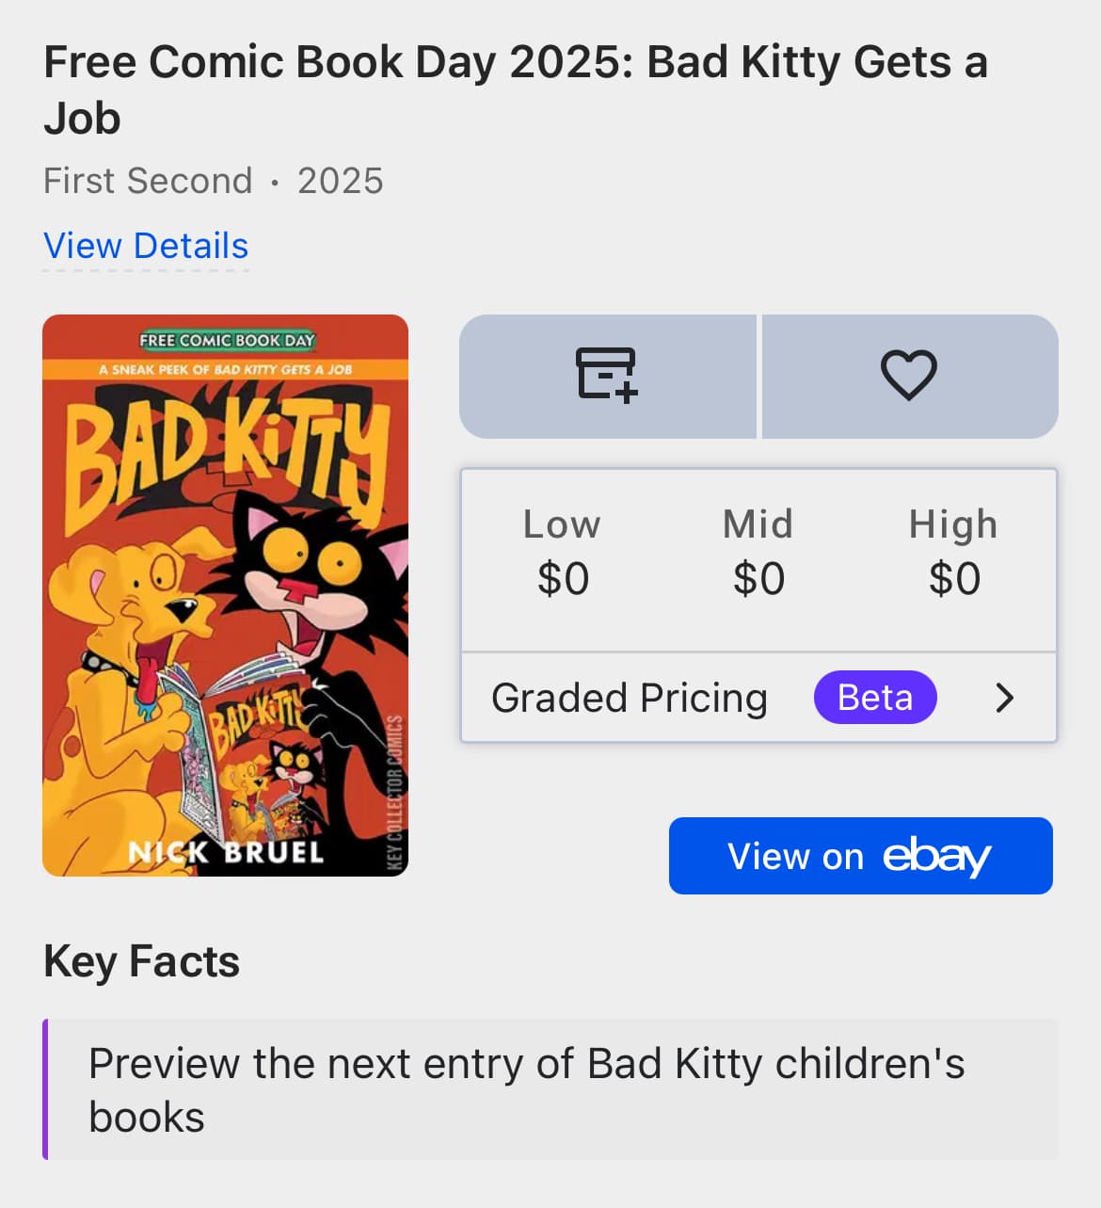The width and height of the screenshot is (1101, 1208).
Task: Select Low price value $0
Action: pyautogui.click(x=563, y=578)
